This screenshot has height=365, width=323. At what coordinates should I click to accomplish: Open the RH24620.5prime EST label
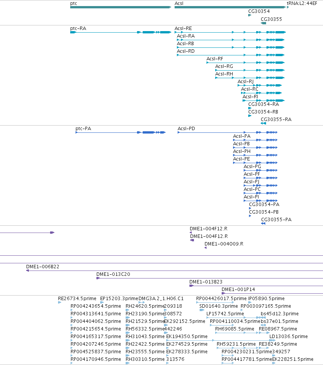coord(145,306)
